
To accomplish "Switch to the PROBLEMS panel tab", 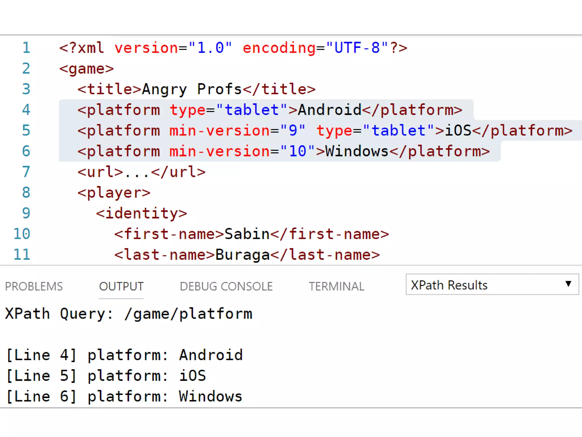I will [34, 286].
